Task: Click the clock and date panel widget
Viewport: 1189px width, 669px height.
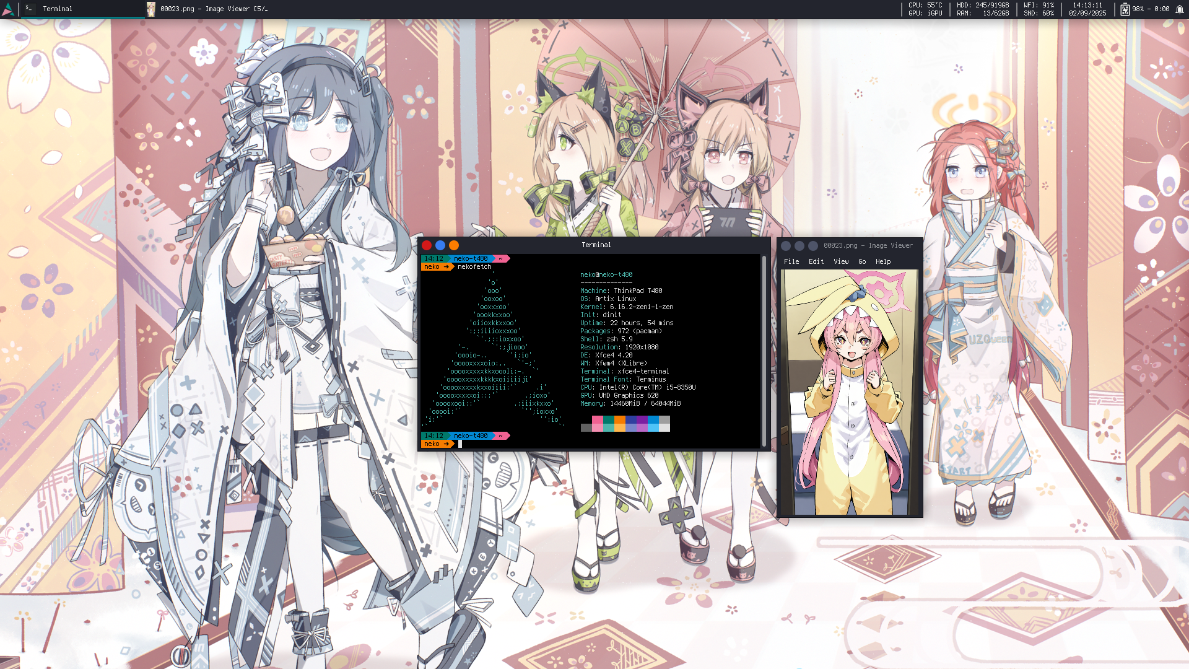Action: pos(1087,9)
